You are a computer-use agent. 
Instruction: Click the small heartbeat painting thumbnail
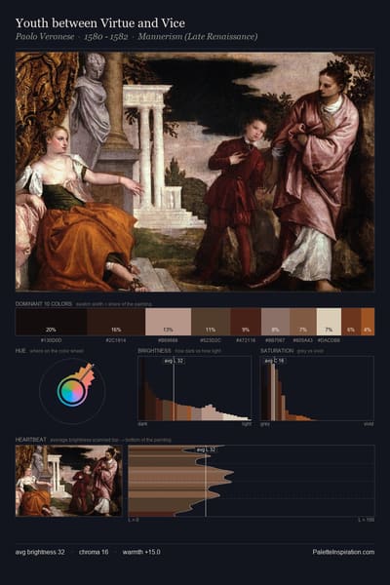pyautogui.click(x=68, y=481)
